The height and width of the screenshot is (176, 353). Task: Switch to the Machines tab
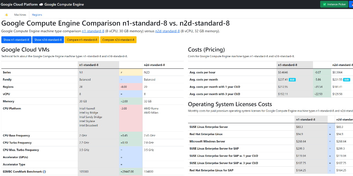pos(20,15)
